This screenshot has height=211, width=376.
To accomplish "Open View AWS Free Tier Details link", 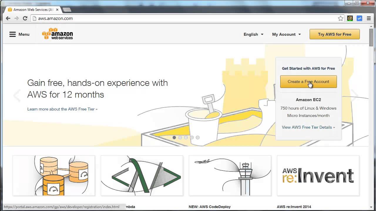I will [x=308, y=127].
